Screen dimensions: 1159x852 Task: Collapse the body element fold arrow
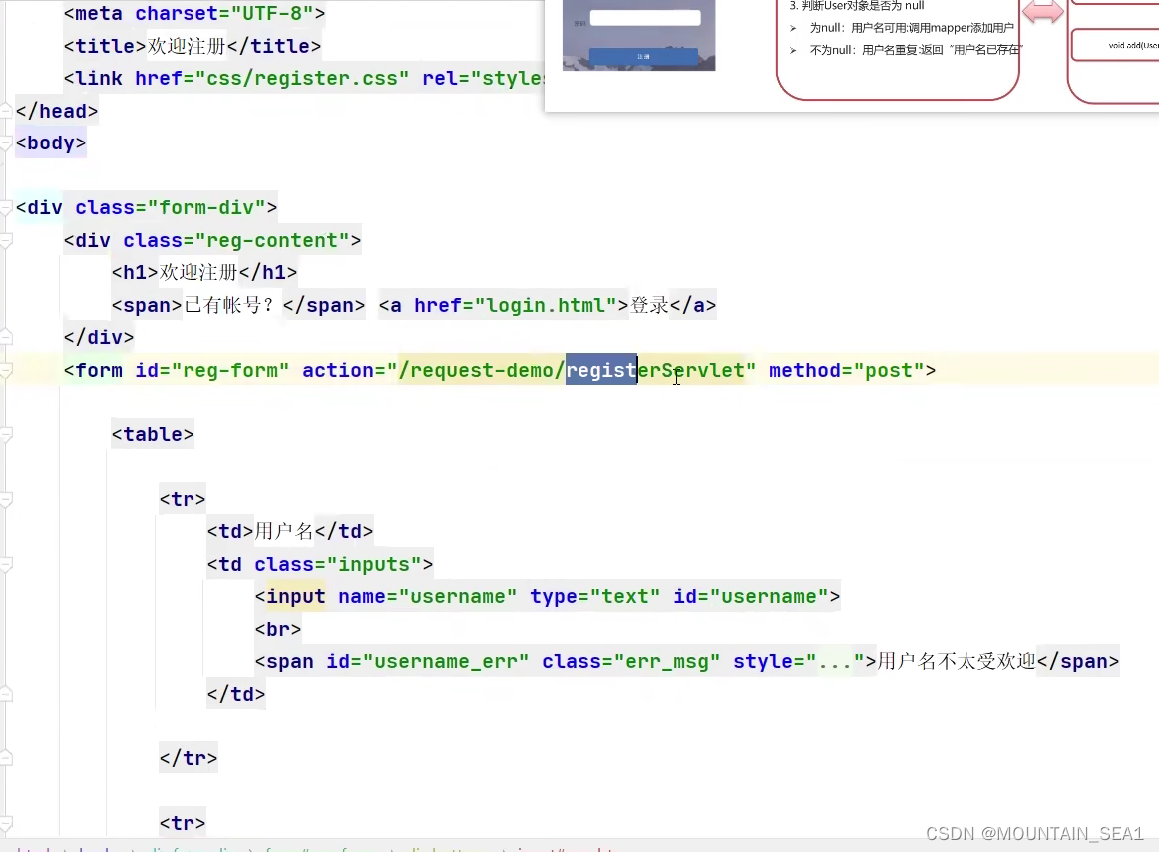(7, 142)
